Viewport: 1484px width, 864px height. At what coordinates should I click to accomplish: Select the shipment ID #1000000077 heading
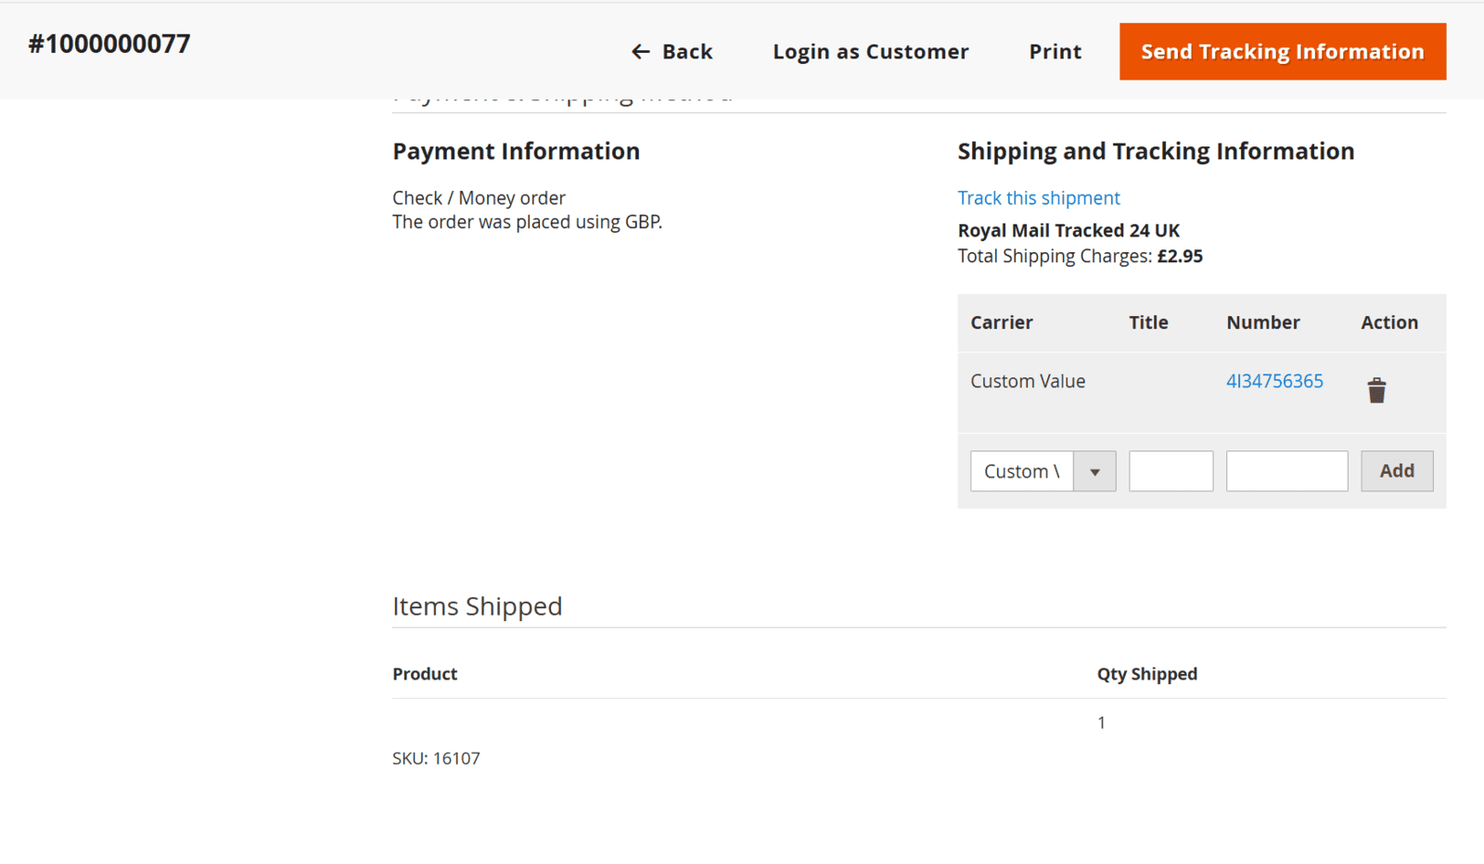109,44
